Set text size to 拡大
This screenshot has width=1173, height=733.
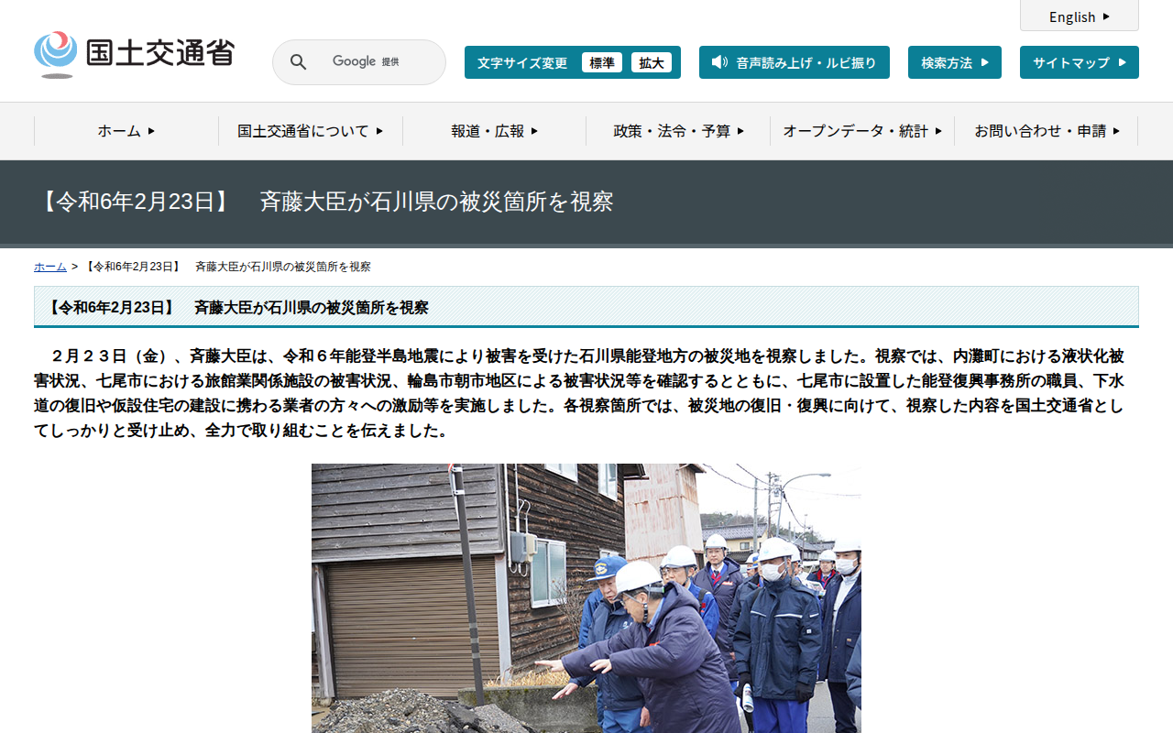652,62
